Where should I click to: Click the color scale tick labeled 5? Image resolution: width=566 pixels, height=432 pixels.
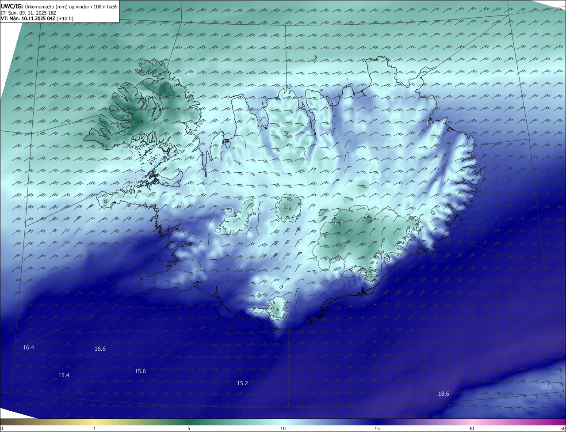coord(189,428)
